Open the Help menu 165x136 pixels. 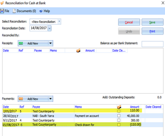[x=45, y=11]
